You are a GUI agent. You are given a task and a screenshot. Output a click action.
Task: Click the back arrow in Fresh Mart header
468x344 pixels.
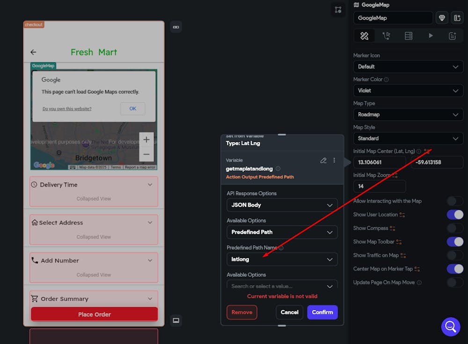tap(33, 52)
